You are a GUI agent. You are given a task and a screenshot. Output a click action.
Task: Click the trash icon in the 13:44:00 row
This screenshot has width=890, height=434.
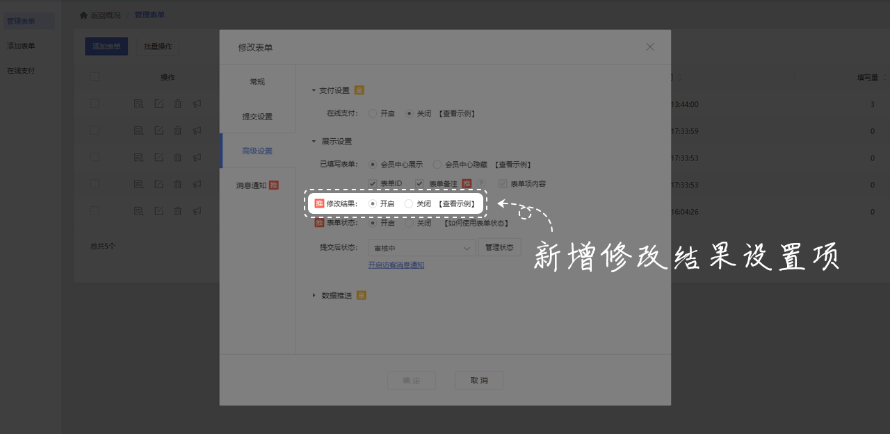178,103
